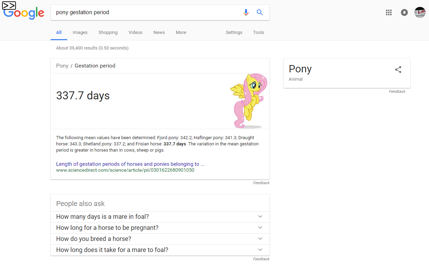Click the '337.7 days' answer text
Screen dimensions: 429x270
(83, 96)
